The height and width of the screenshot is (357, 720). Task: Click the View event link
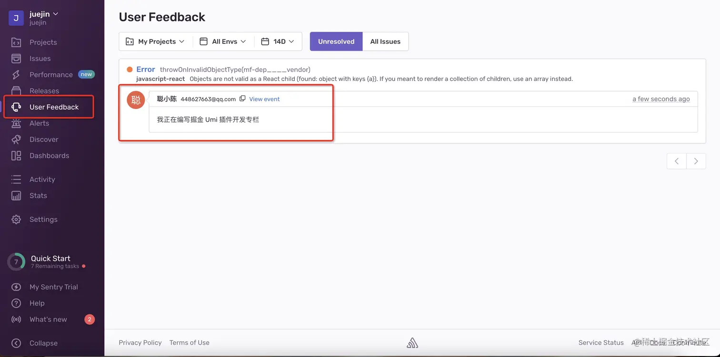(264, 99)
